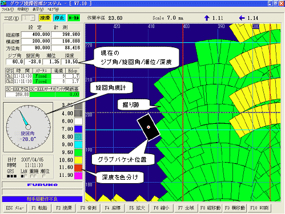This screenshot has width=285, height=214.
Task: Click the green status indicator beside 停止
Action: [x=74, y=18]
